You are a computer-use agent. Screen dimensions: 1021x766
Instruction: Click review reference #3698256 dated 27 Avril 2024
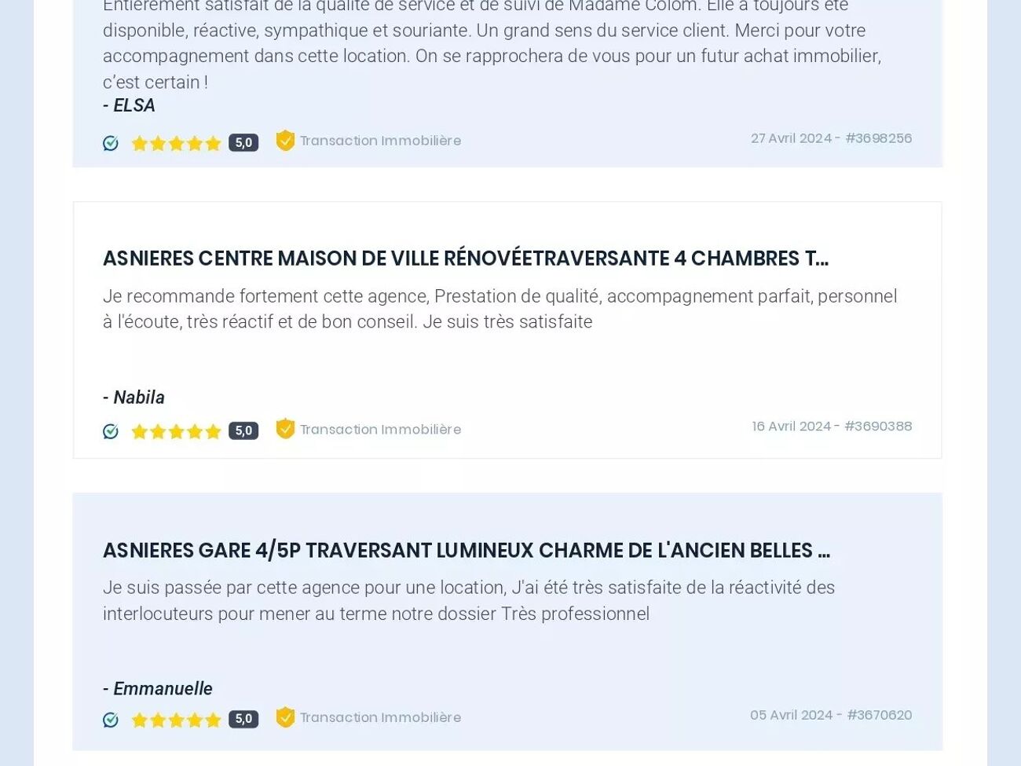click(831, 138)
